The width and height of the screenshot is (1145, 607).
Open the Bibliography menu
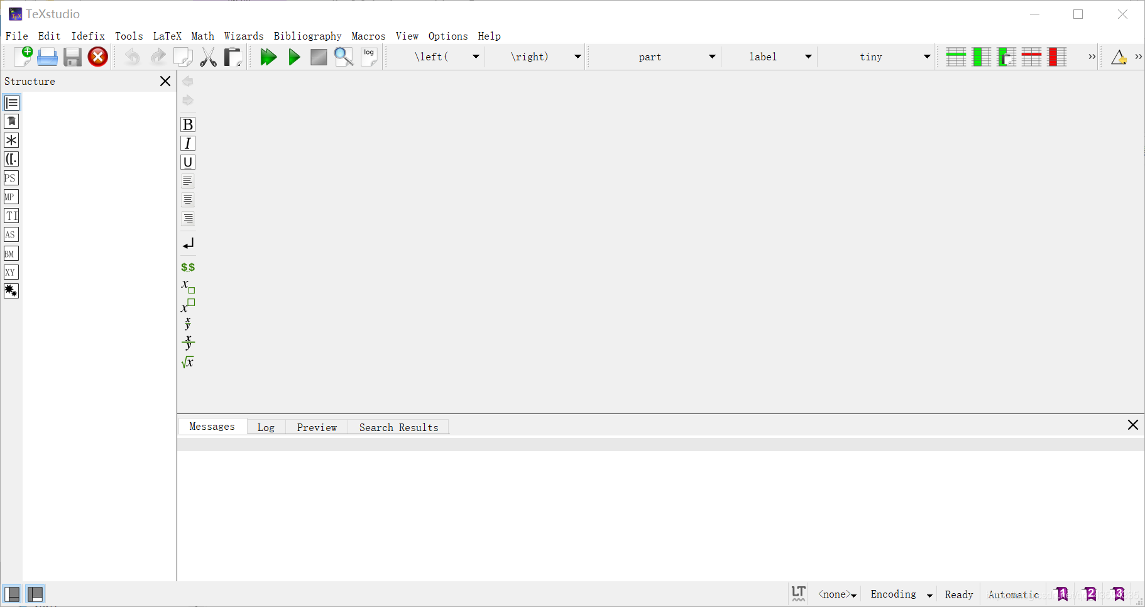point(307,36)
